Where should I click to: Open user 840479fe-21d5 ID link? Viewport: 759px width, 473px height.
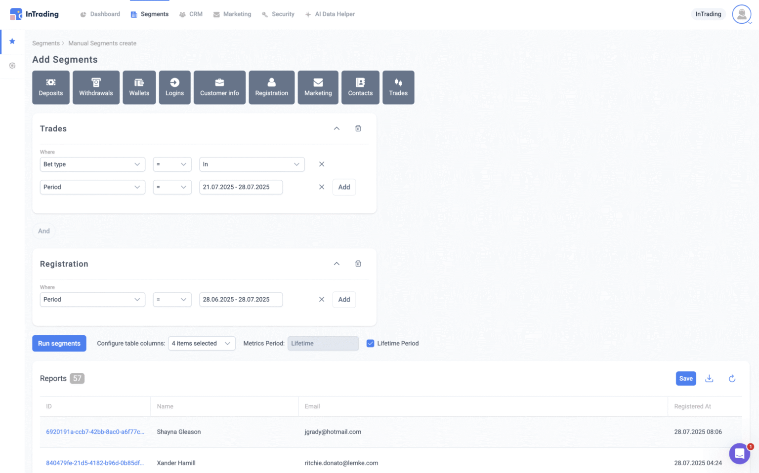(x=95, y=463)
